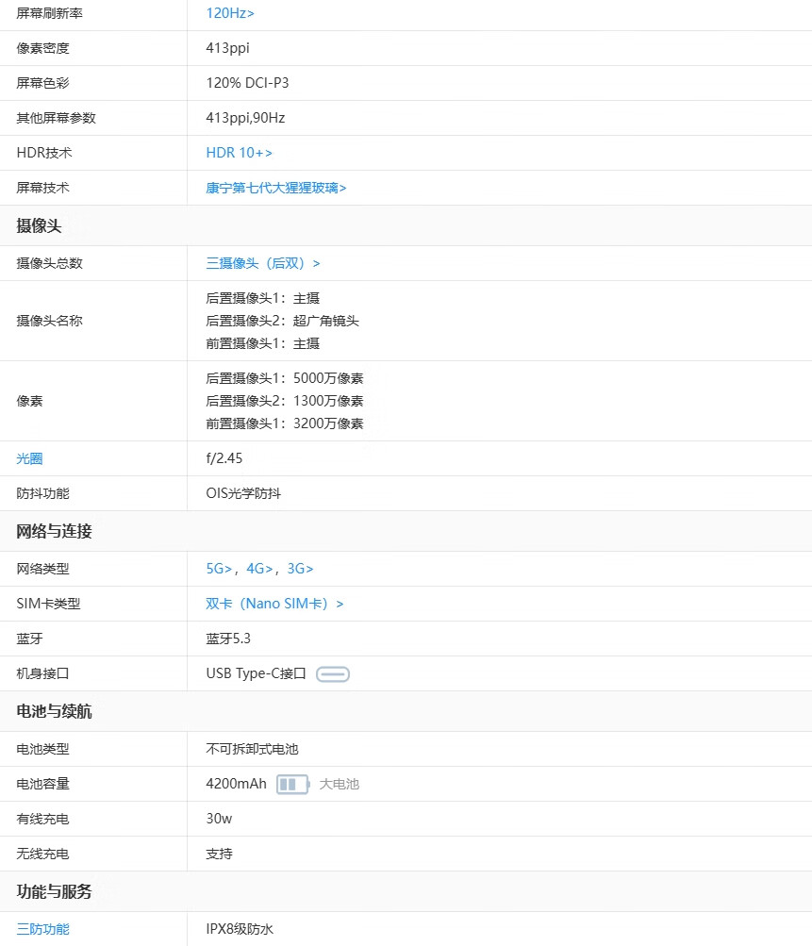Open the 康宁第七代大猩猩玻璃 link

pyautogui.click(x=274, y=188)
